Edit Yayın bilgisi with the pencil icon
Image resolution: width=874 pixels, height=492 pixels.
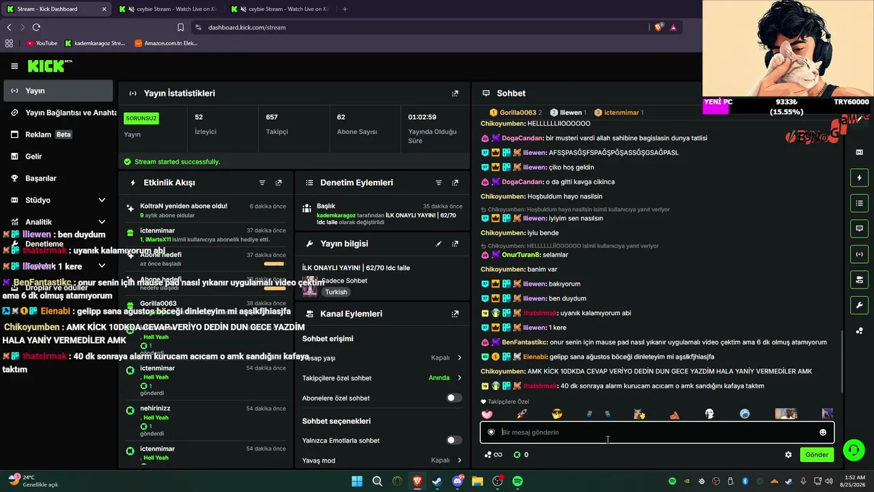pyautogui.click(x=438, y=244)
